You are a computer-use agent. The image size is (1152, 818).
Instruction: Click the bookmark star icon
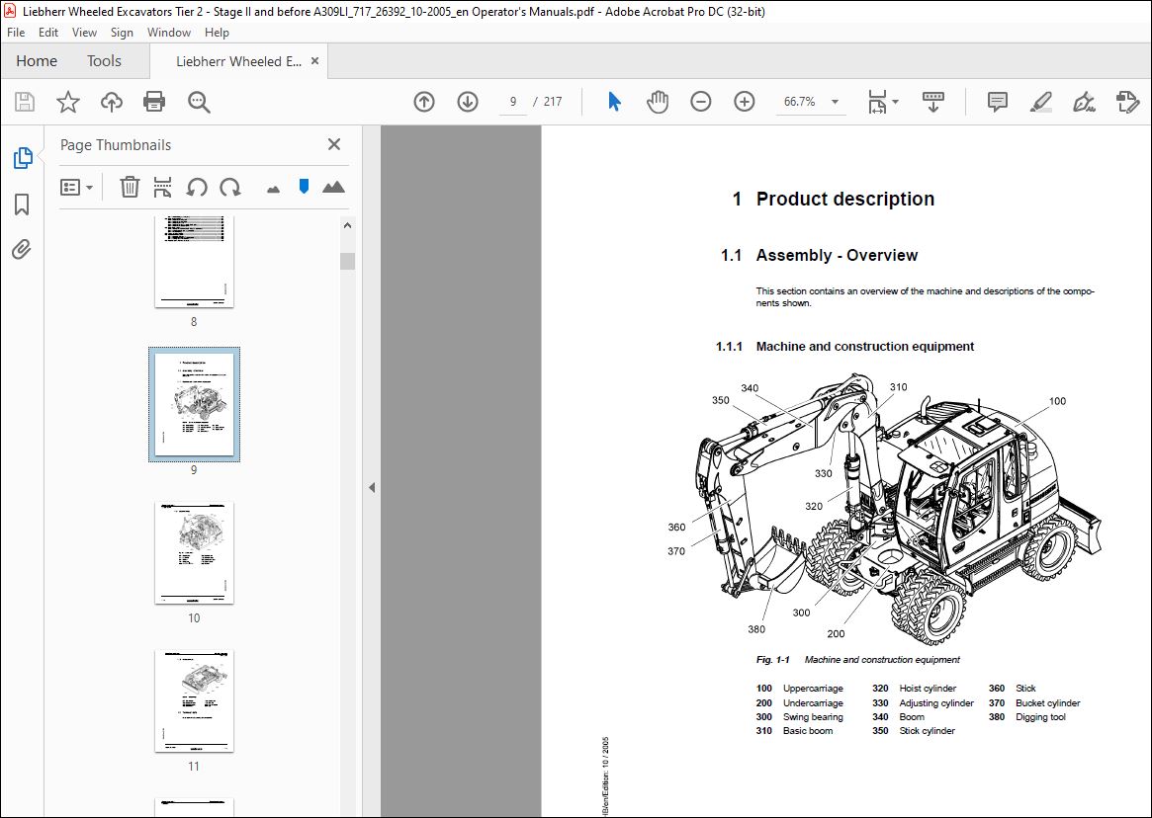67,102
